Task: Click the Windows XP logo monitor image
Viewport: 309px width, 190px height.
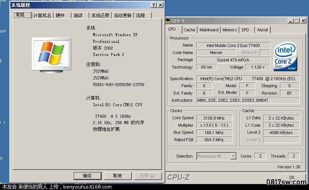Action: [x=52, y=55]
